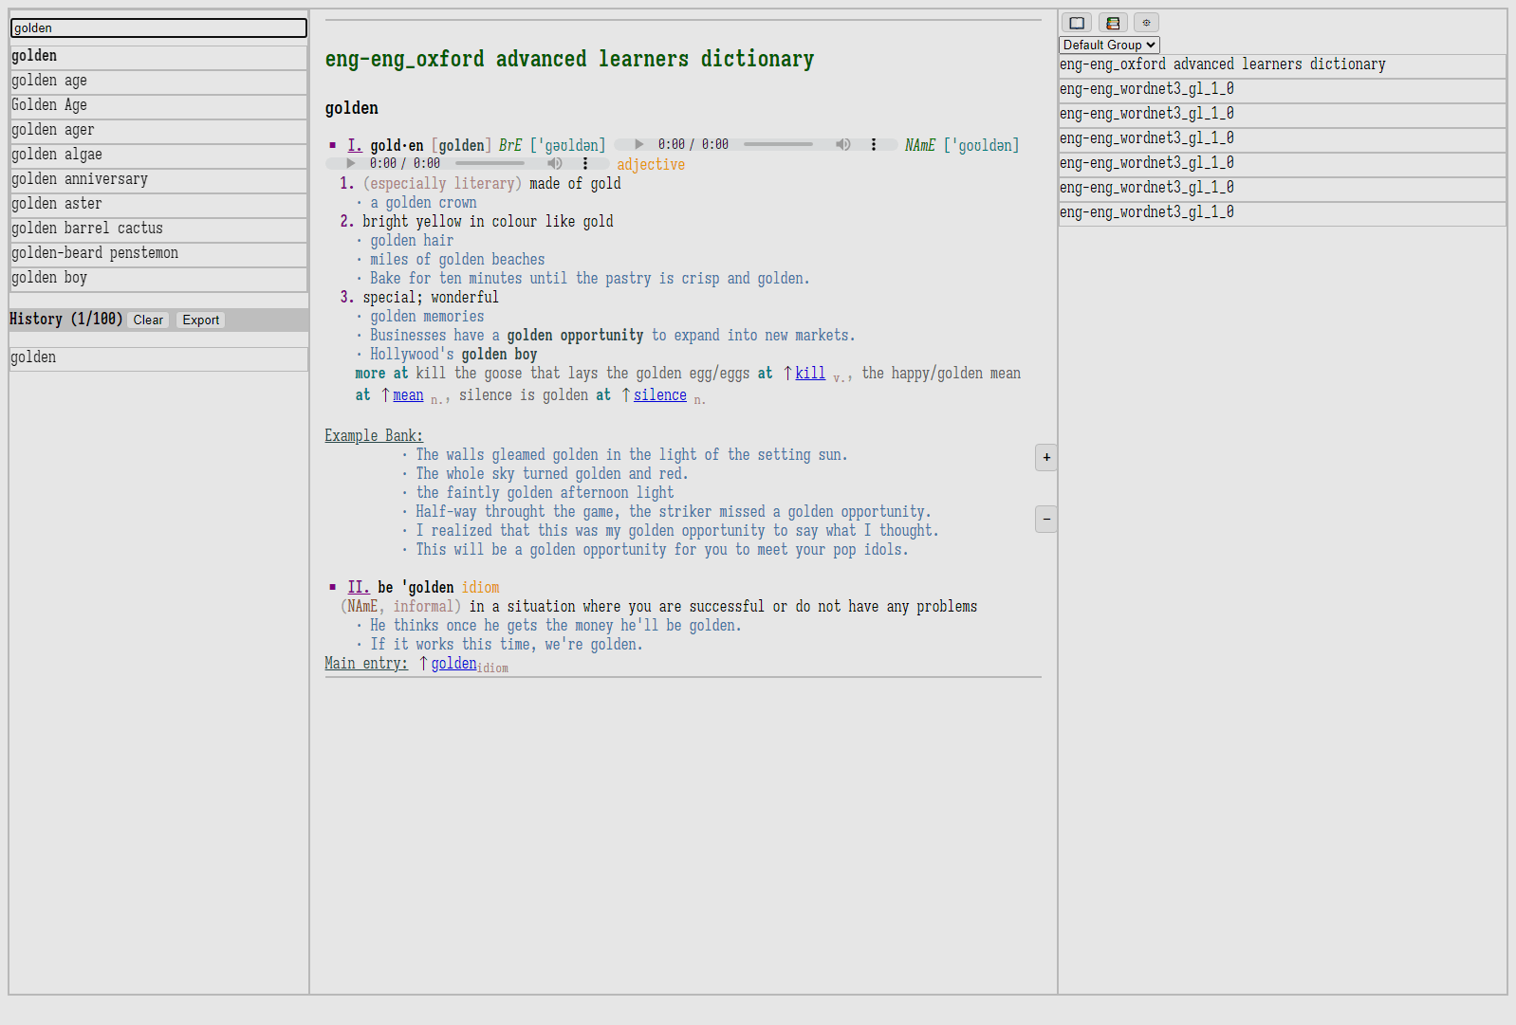The height and width of the screenshot is (1025, 1516).
Task: Open the stacked books dictionaries button
Action: pos(1113,23)
